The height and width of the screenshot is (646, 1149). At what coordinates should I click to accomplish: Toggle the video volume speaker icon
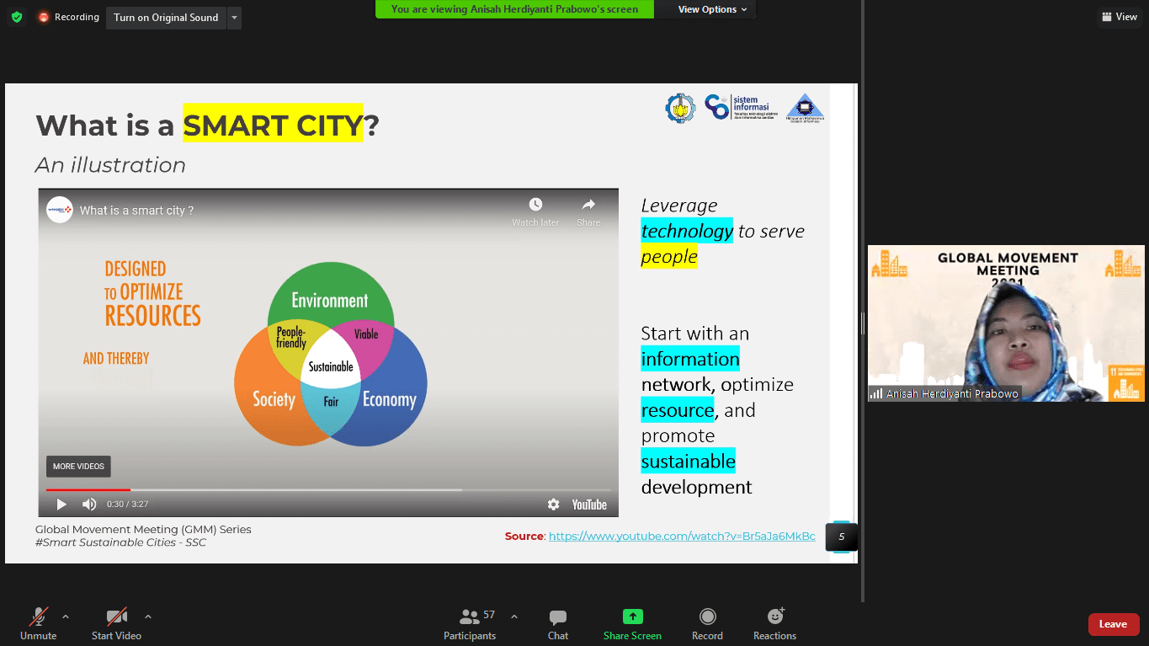click(x=89, y=505)
